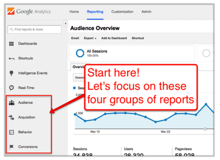
Task: Click the Shortcut button
Action: click(x=138, y=38)
